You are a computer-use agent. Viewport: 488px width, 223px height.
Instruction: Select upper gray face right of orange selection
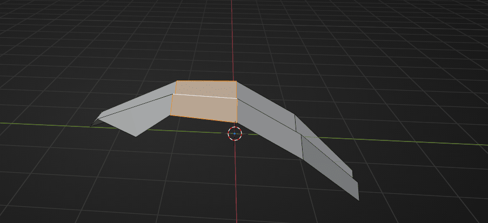(262, 102)
